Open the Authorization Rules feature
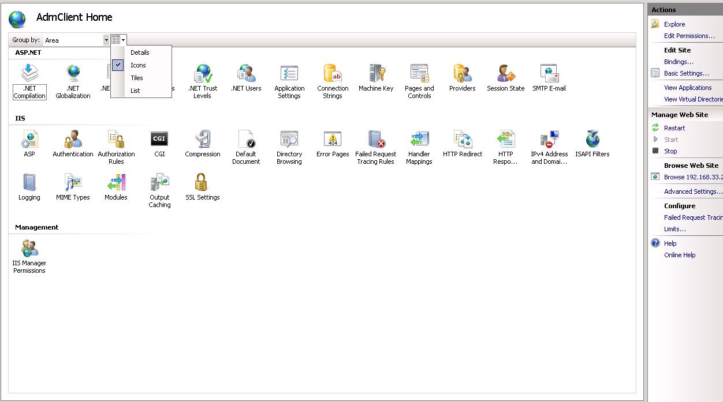This screenshot has height=402, width=723. [x=116, y=147]
